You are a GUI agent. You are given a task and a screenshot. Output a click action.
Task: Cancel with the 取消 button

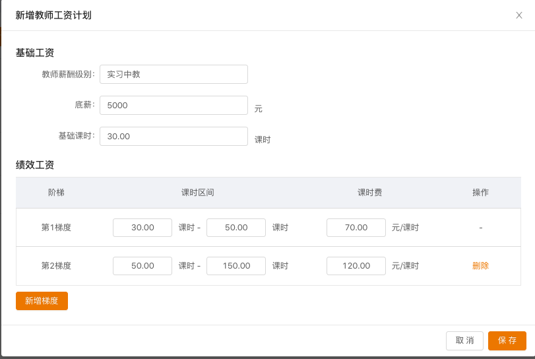(x=464, y=341)
